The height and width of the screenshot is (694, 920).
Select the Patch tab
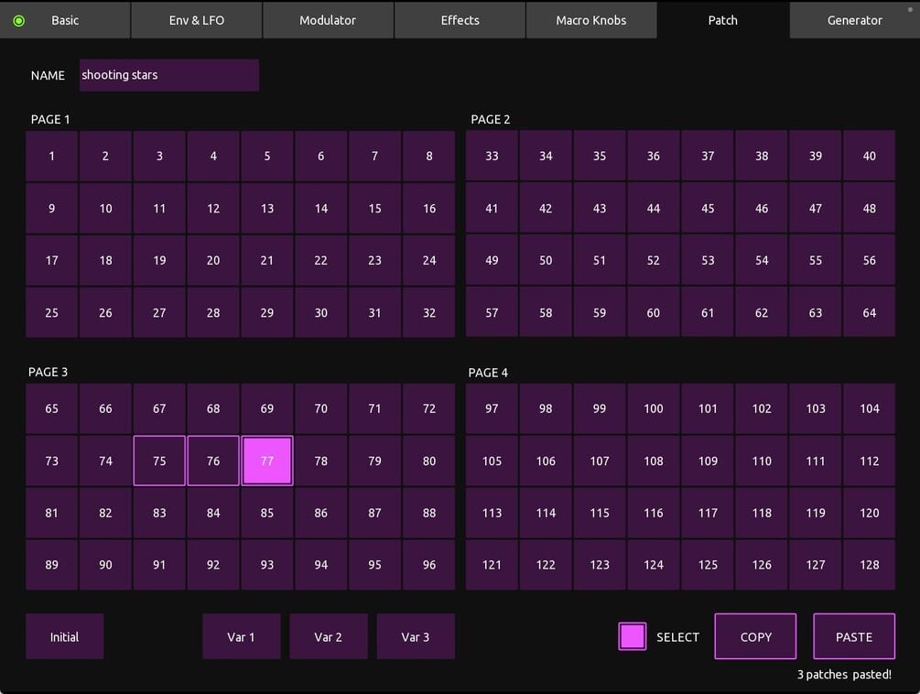click(723, 20)
